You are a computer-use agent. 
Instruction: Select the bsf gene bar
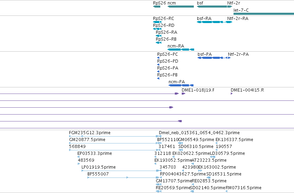(x=212, y=7)
